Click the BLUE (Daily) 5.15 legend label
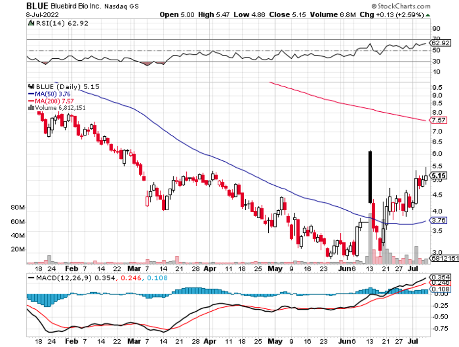Screen dimensions: 459x347 pos(68,87)
